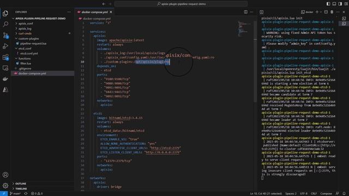This screenshot has height=196, width=349.
Task: Click the remote window indicator in the status bar
Action: (4, 194)
